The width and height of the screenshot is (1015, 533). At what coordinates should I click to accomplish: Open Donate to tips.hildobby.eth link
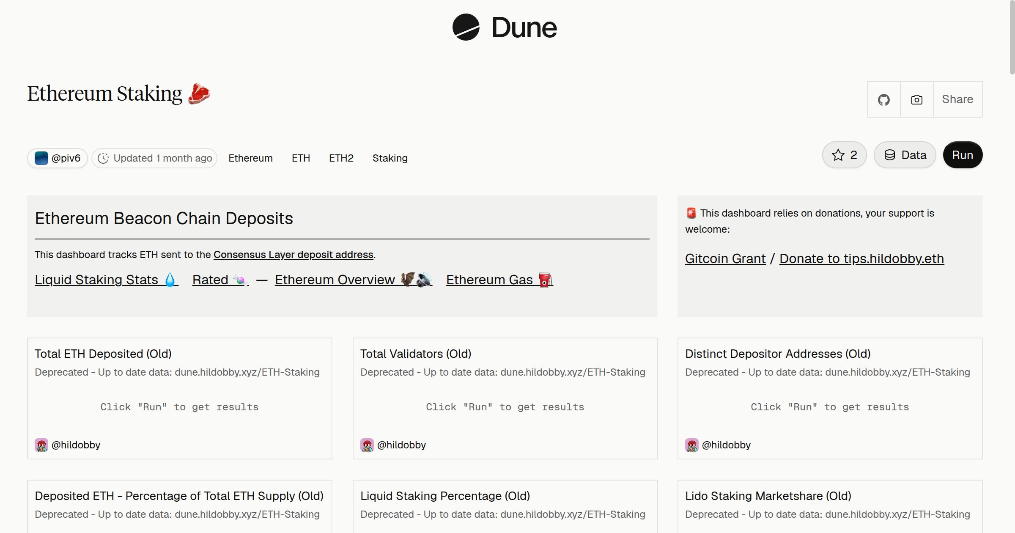point(861,258)
